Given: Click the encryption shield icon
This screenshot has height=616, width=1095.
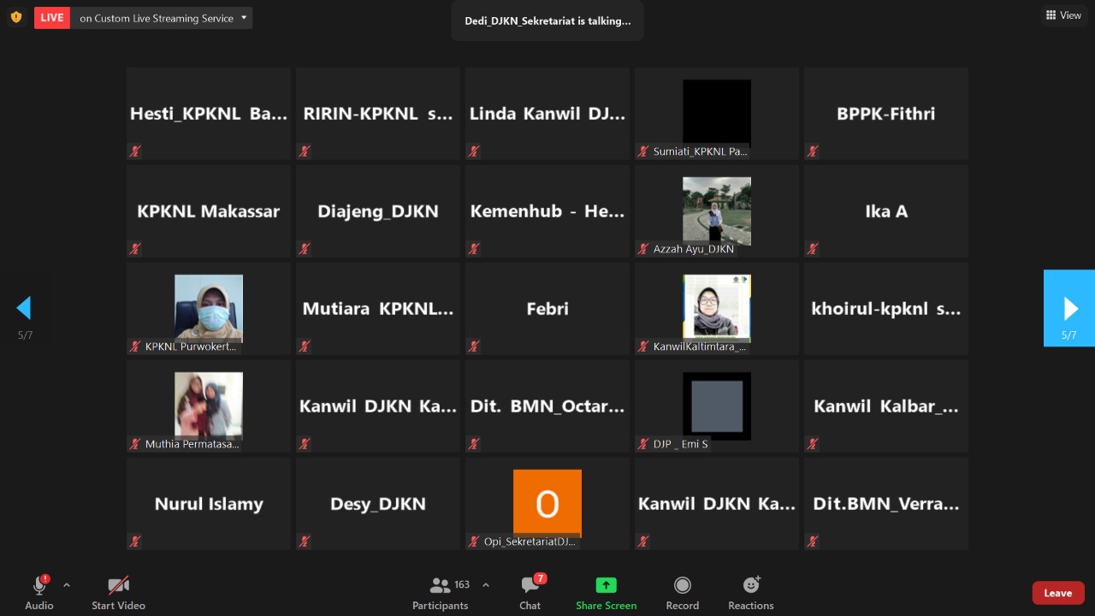Looking at the screenshot, I should [x=16, y=17].
